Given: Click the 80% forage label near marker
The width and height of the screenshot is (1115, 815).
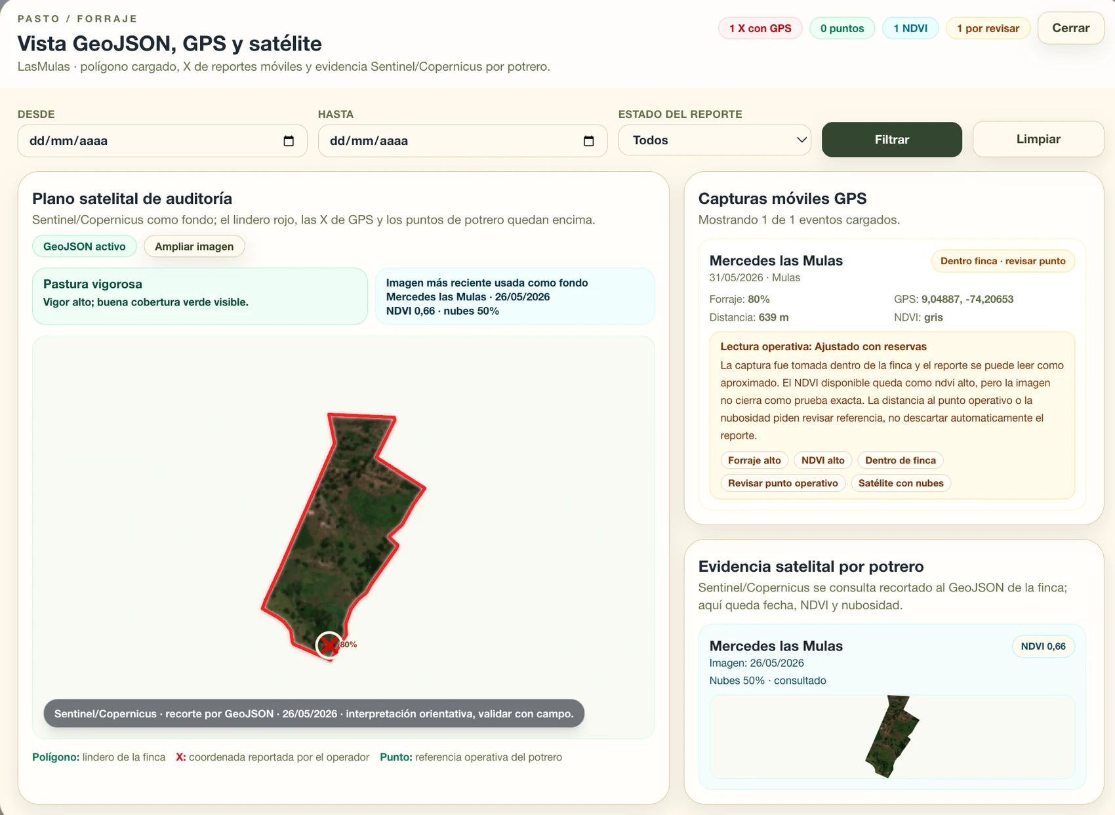Looking at the screenshot, I should tap(348, 645).
